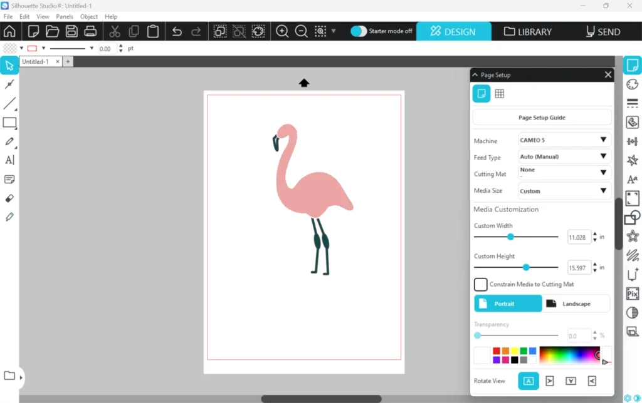This screenshot has height=403, width=642.
Task: Select the Eraser tool
Action: 9,198
